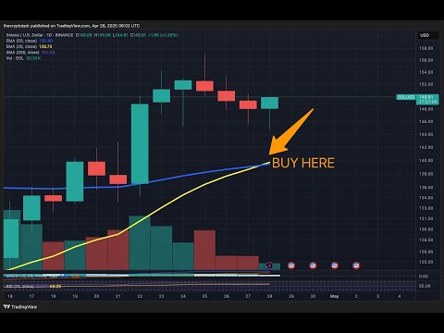This screenshot has height=333, width=444.
Task: Open the US economic event flag on the 29th
Action: [291, 265]
